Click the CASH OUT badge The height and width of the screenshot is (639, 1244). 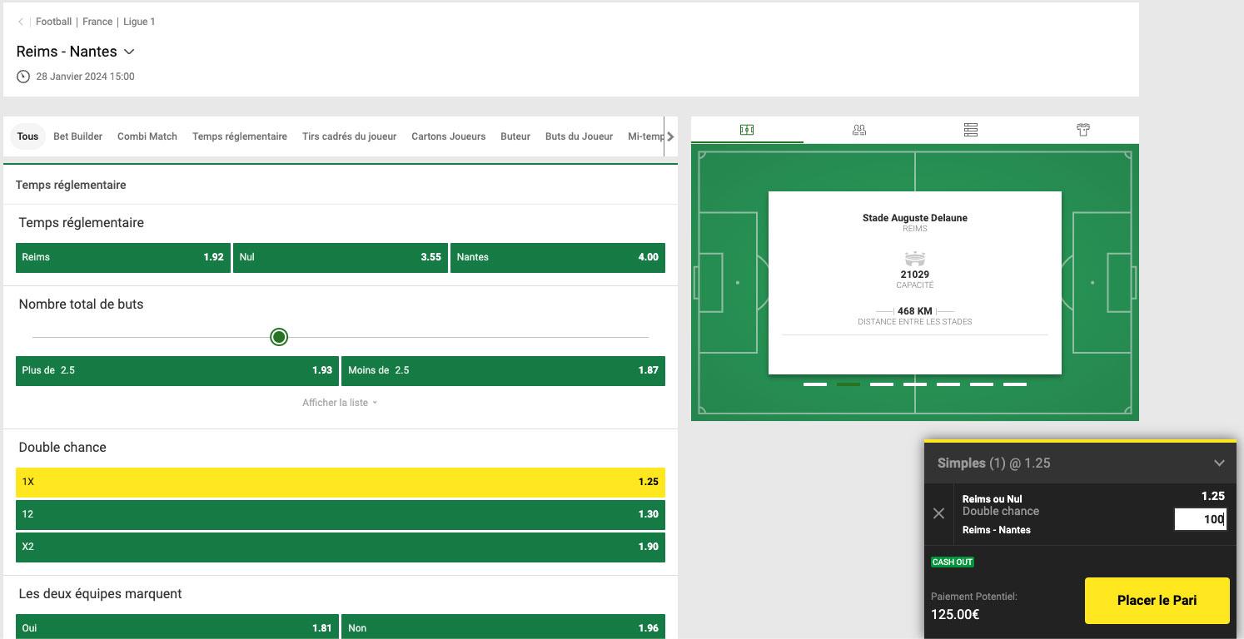(x=953, y=562)
